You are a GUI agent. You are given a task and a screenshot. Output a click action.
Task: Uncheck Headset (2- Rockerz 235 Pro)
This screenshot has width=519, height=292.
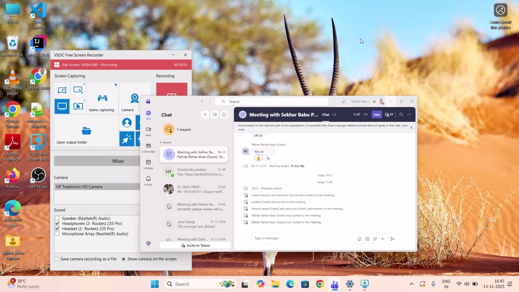pyautogui.click(x=57, y=229)
